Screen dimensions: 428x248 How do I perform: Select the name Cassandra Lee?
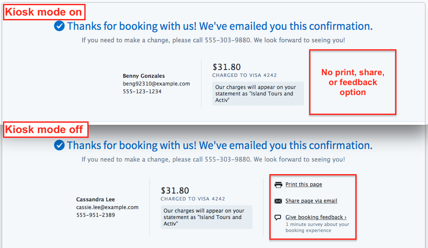(95, 200)
